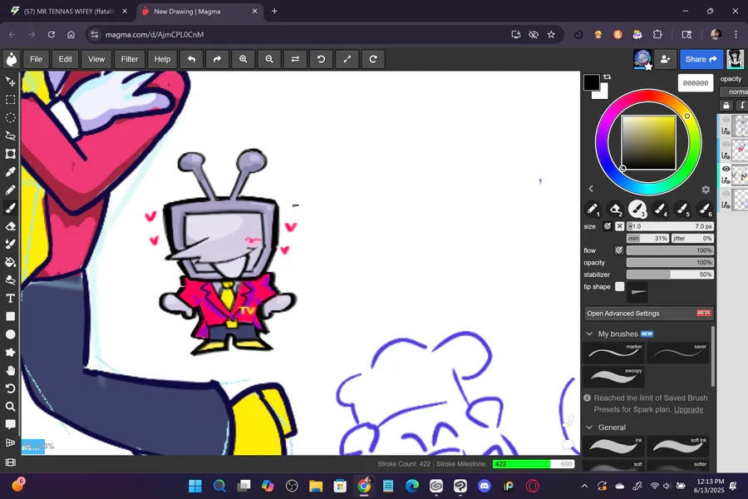Open the animation filmstrip panel
This screenshot has width=748, height=499.
11,462
